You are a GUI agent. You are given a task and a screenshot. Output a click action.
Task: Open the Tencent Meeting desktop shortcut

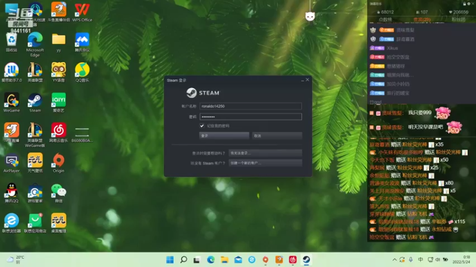[82, 42]
